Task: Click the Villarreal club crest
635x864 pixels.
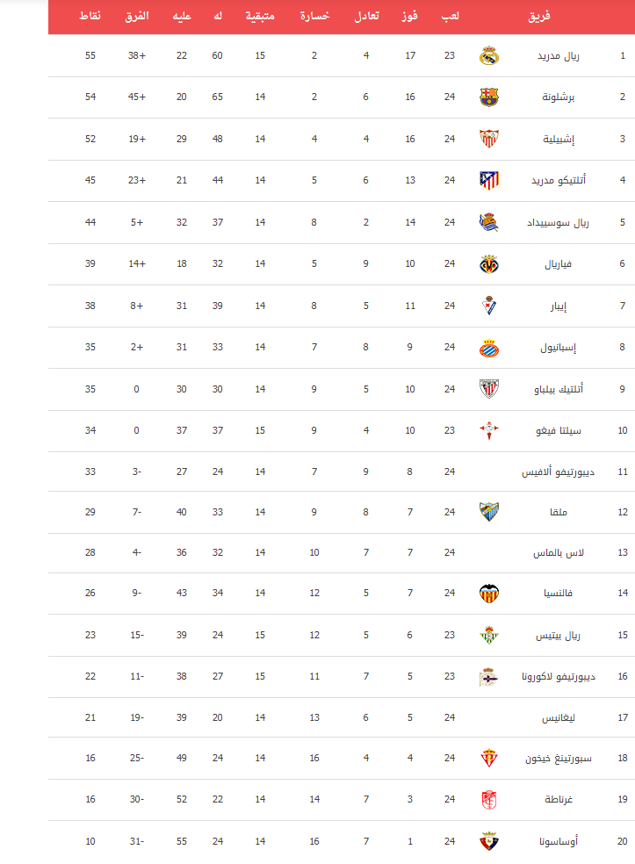Action: [489, 264]
